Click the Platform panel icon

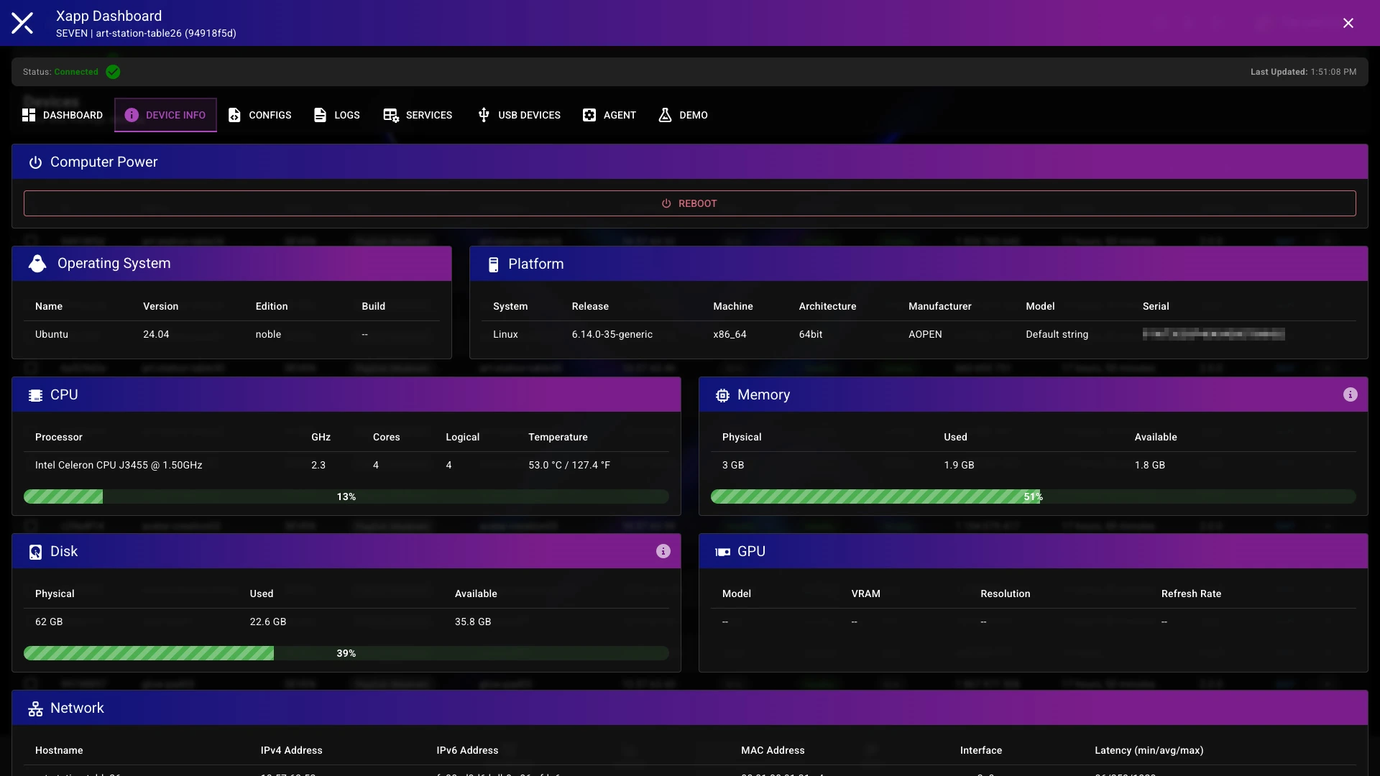494,264
